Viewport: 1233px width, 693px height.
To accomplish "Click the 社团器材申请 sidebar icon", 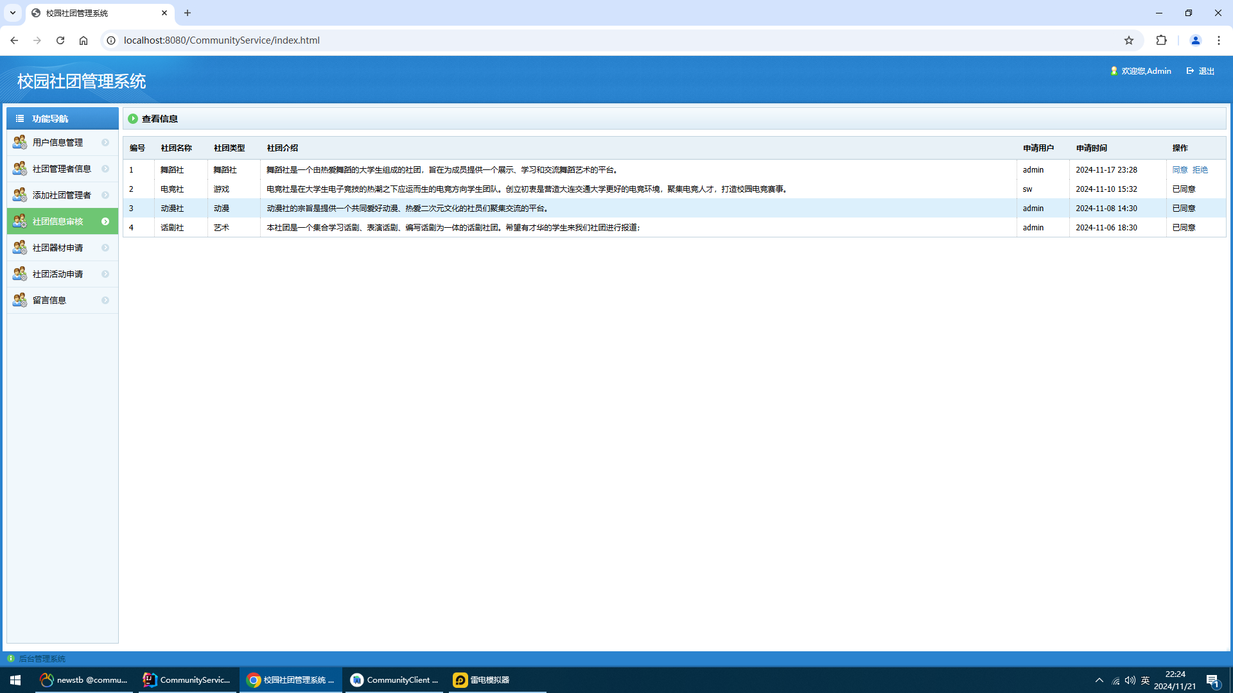I will (x=19, y=247).
